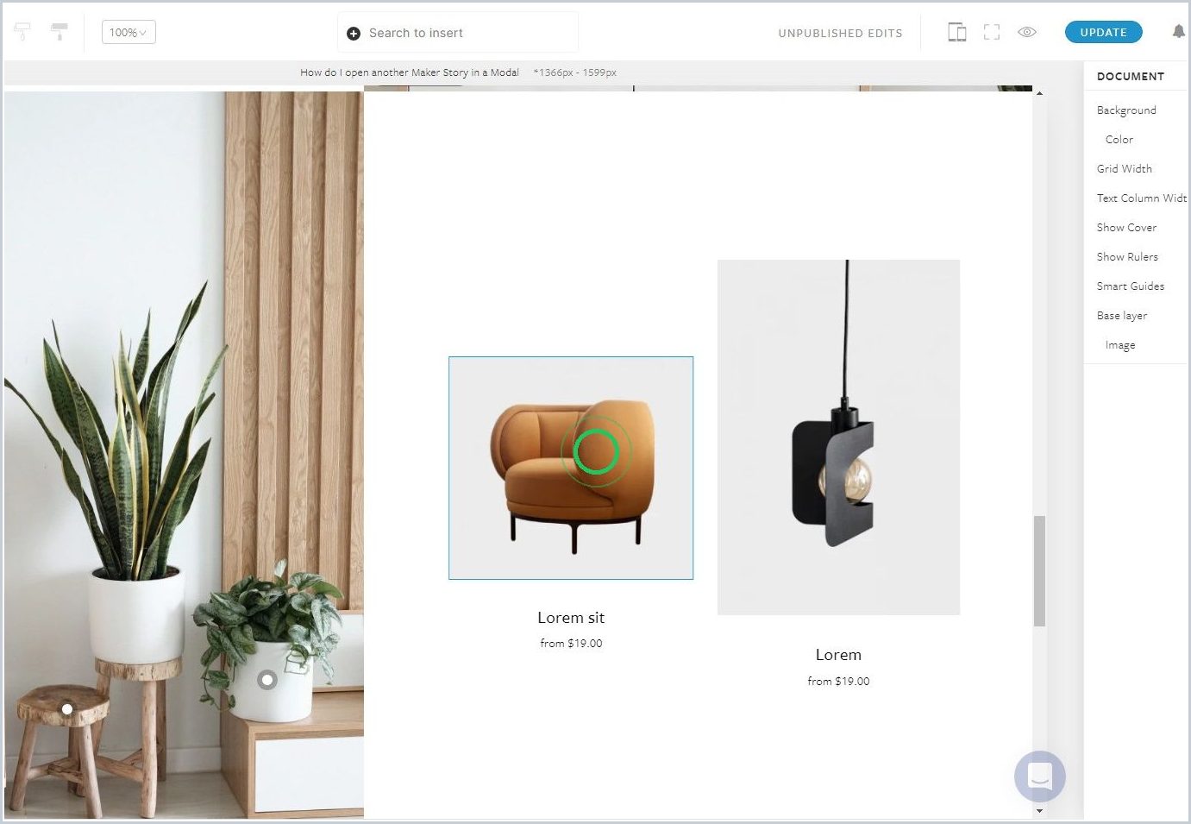This screenshot has height=824, width=1191.
Task: Click the eye preview icon
Action: [x=1026, y=32]
